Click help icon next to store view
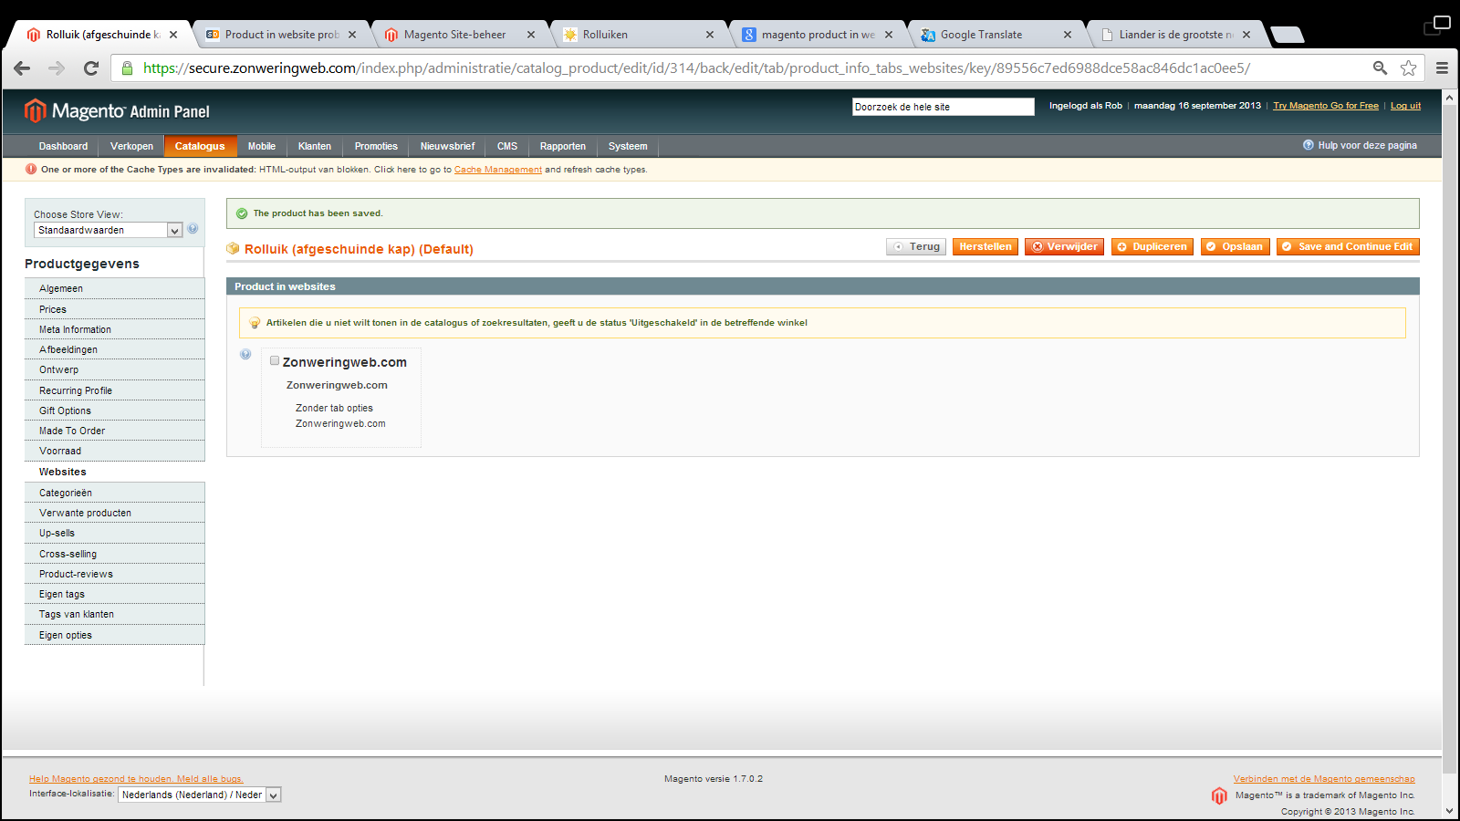Viewport: 1460px width, 821px height. point(193,229)
